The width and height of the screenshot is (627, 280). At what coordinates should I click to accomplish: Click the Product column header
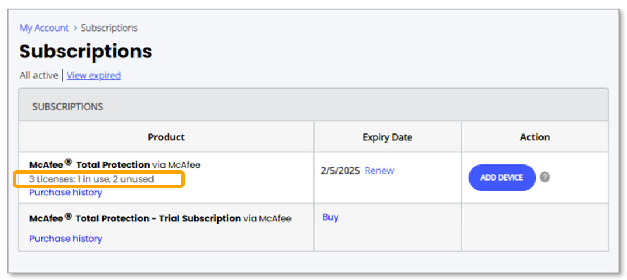(x=166, y=137)
